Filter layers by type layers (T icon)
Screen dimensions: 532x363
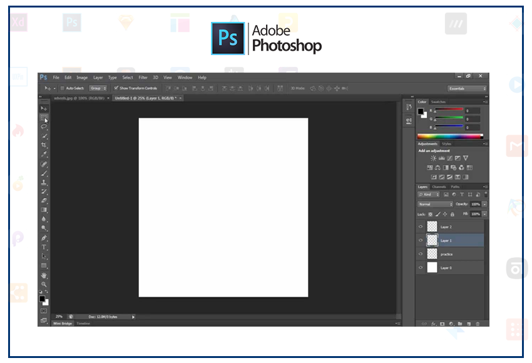[x=462, y=195]
